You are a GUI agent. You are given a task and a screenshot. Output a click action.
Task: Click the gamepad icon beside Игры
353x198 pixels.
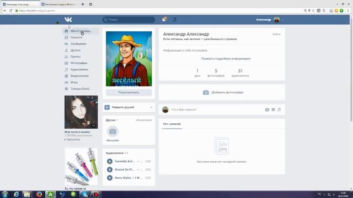pos(66,82)
